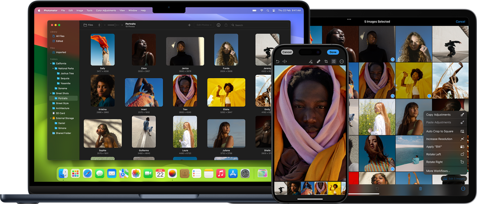Collapse the California folder in the sidebar

51,64
